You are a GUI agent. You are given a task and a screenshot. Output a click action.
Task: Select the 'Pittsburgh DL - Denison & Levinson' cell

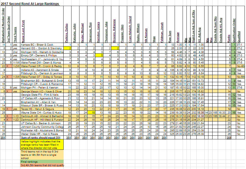(42, 73)
